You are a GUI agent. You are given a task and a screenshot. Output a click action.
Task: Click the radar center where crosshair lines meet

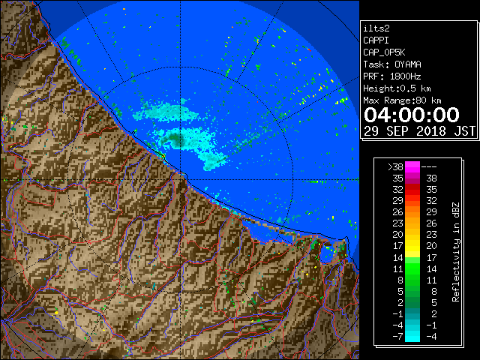180,180
